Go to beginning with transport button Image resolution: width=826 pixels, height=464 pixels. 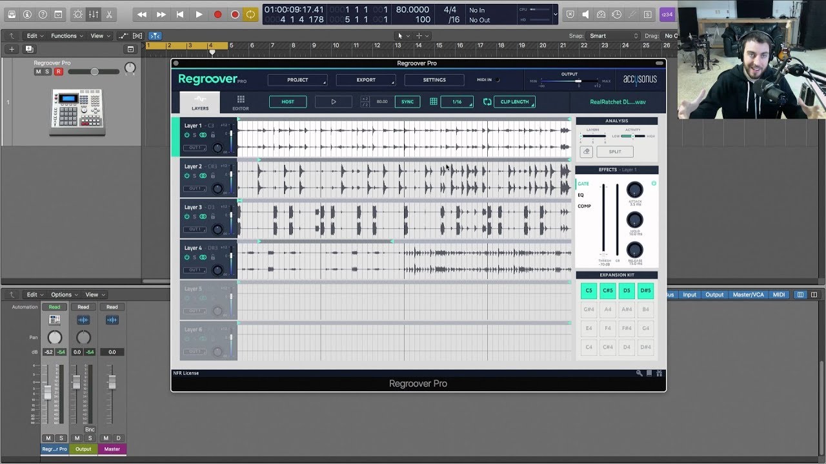click(180, 14)
